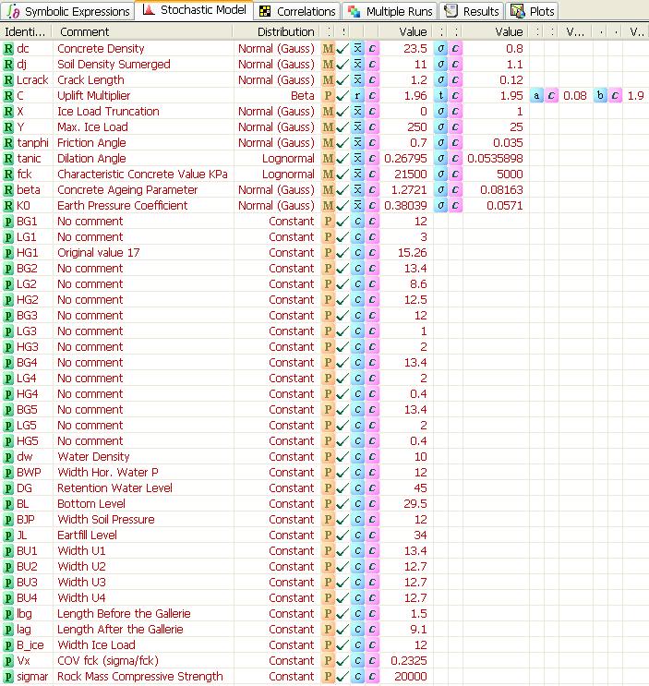The image size is (649, 686).
Task: Click the Comment column header
Action: [142, 31]
